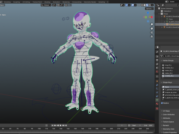Open the Texture properties tab
Image resolution: width=179 pixels, height=134 pixels.
pyautogui.click(x=157, y=109)
